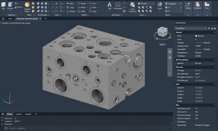
Task: Collapse the Misc properties section
Action: coord(215,105)
